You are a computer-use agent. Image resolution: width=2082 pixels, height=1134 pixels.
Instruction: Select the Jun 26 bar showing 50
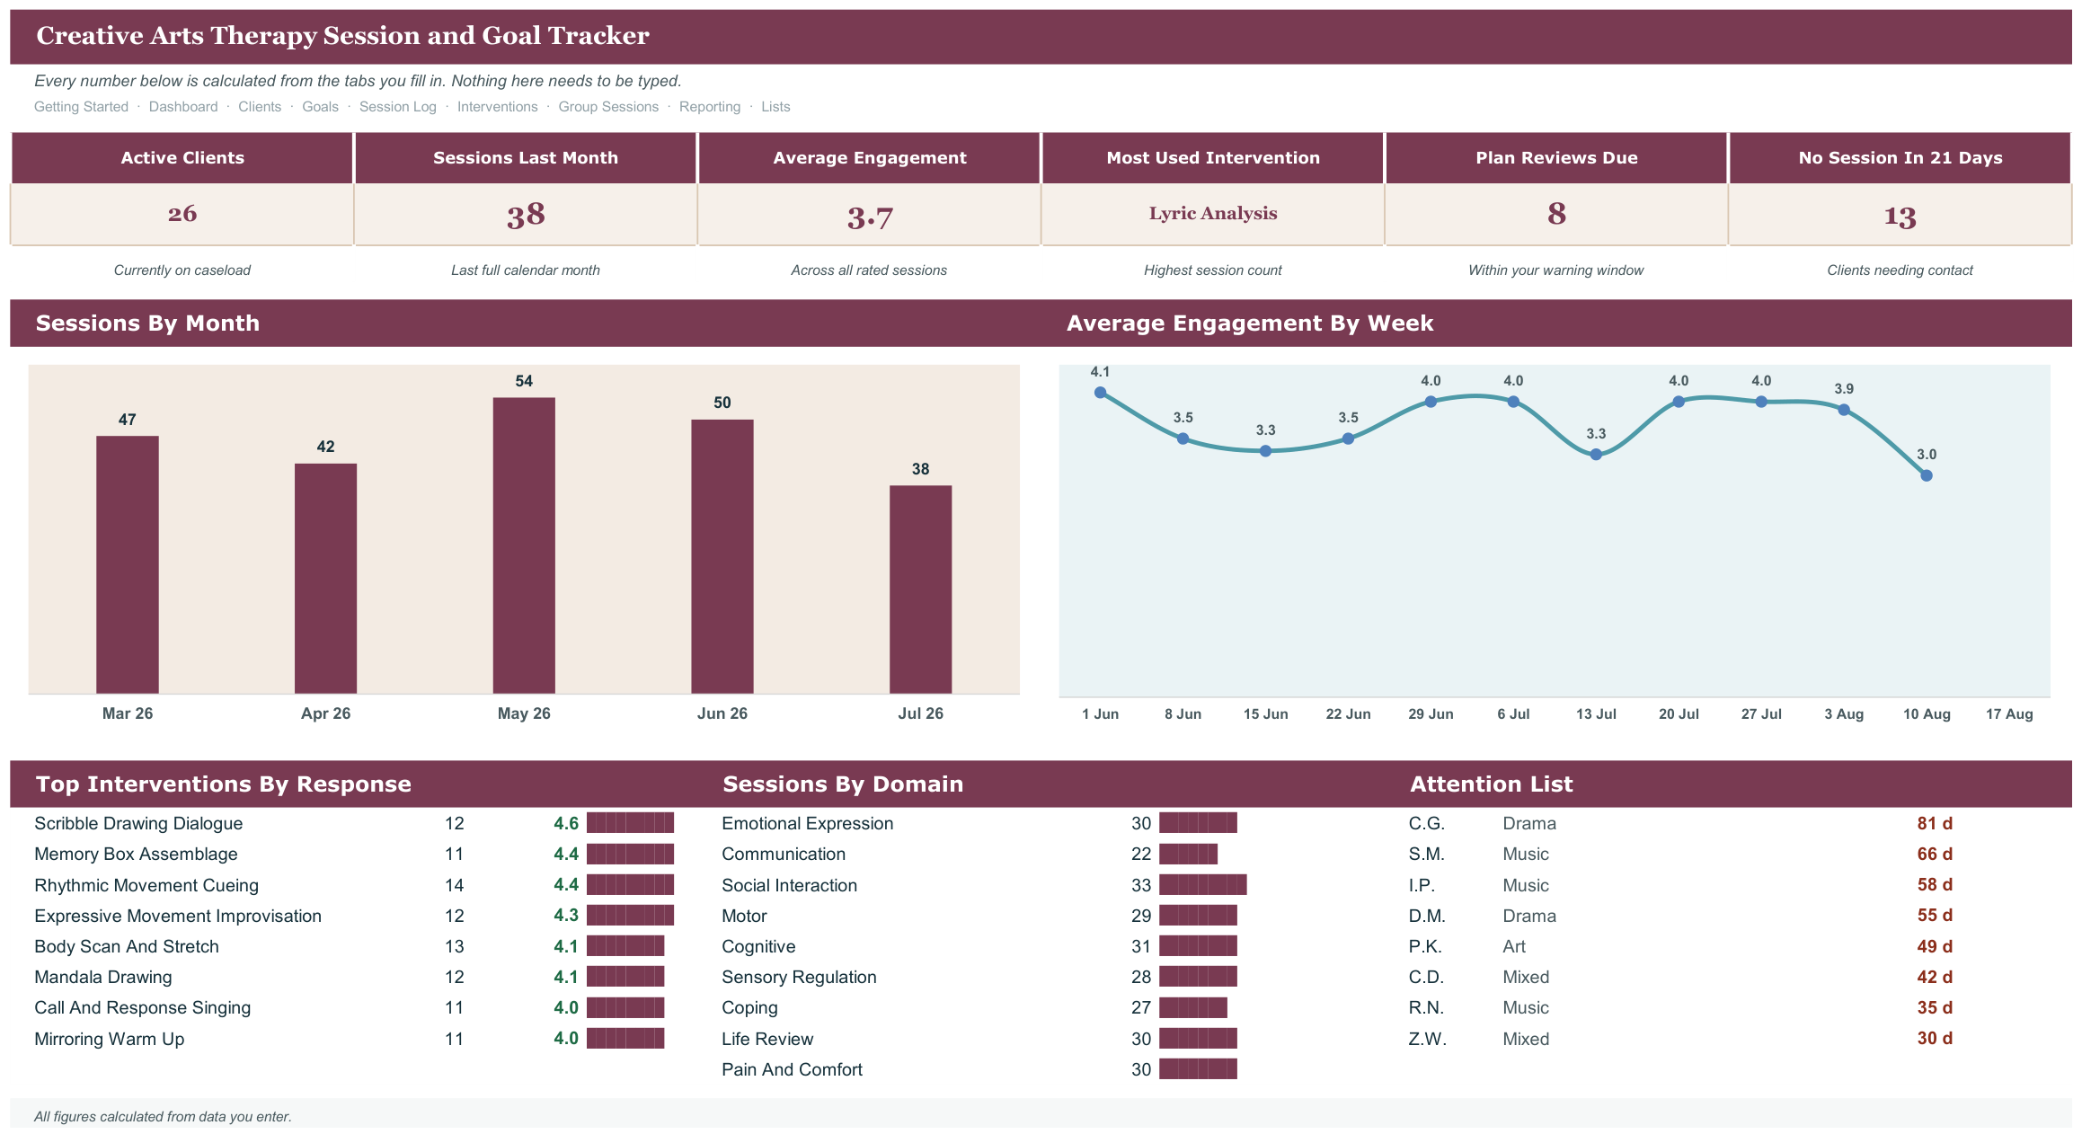722,556
